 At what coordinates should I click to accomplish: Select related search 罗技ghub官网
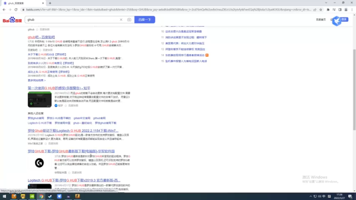coord(36,118)
